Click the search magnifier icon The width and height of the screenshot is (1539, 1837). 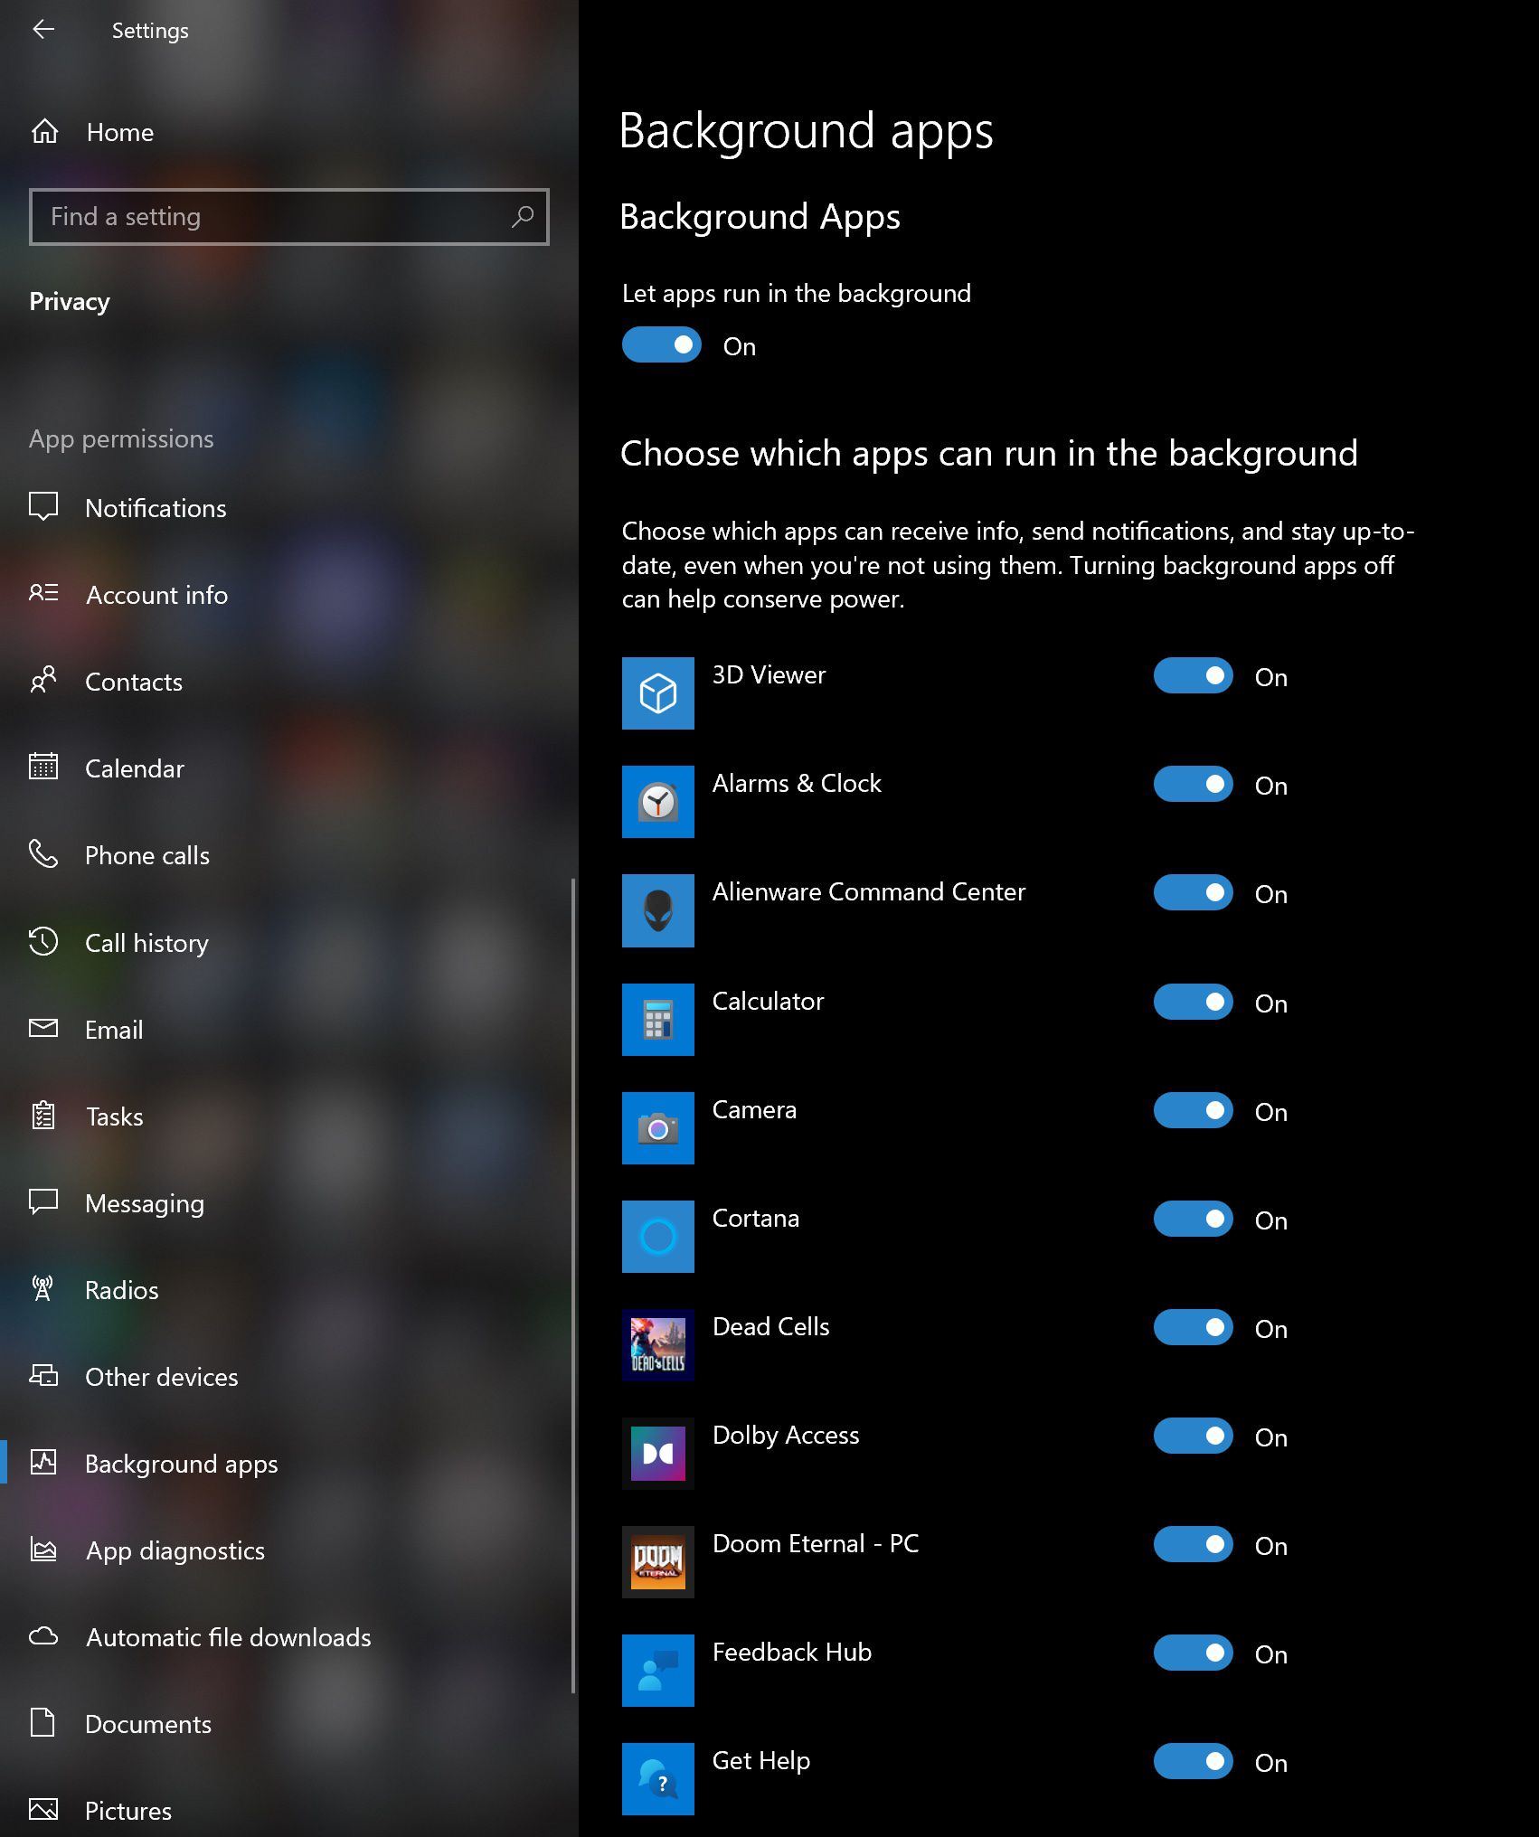pos(523,217)
